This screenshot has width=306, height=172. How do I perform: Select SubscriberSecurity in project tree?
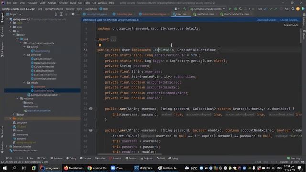coord(44,91)
